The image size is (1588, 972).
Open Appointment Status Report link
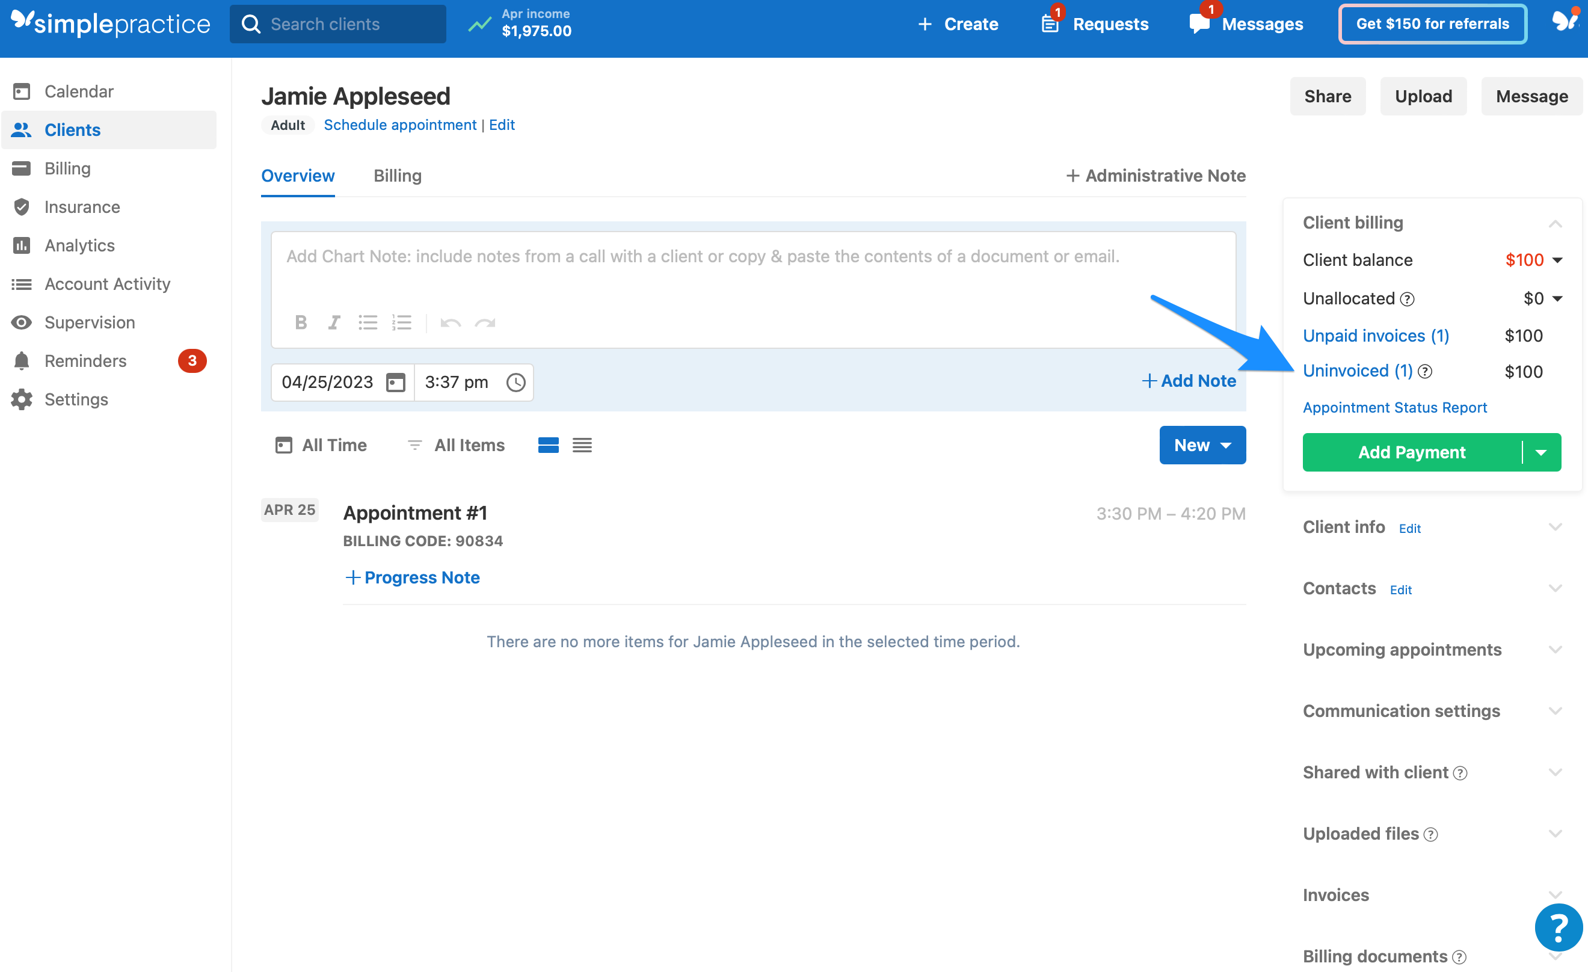pyautogui.click(x=1395, y=407)
